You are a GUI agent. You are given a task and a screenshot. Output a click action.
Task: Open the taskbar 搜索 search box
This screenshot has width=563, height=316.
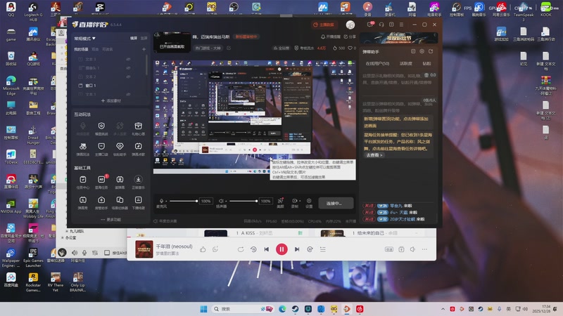(x=241, y=309)
